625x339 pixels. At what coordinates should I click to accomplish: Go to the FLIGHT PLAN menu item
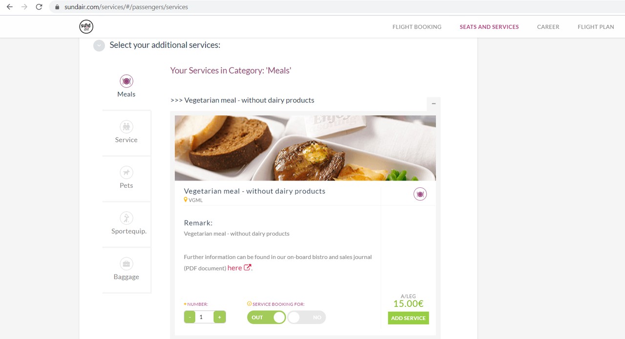tap(596, 27)
